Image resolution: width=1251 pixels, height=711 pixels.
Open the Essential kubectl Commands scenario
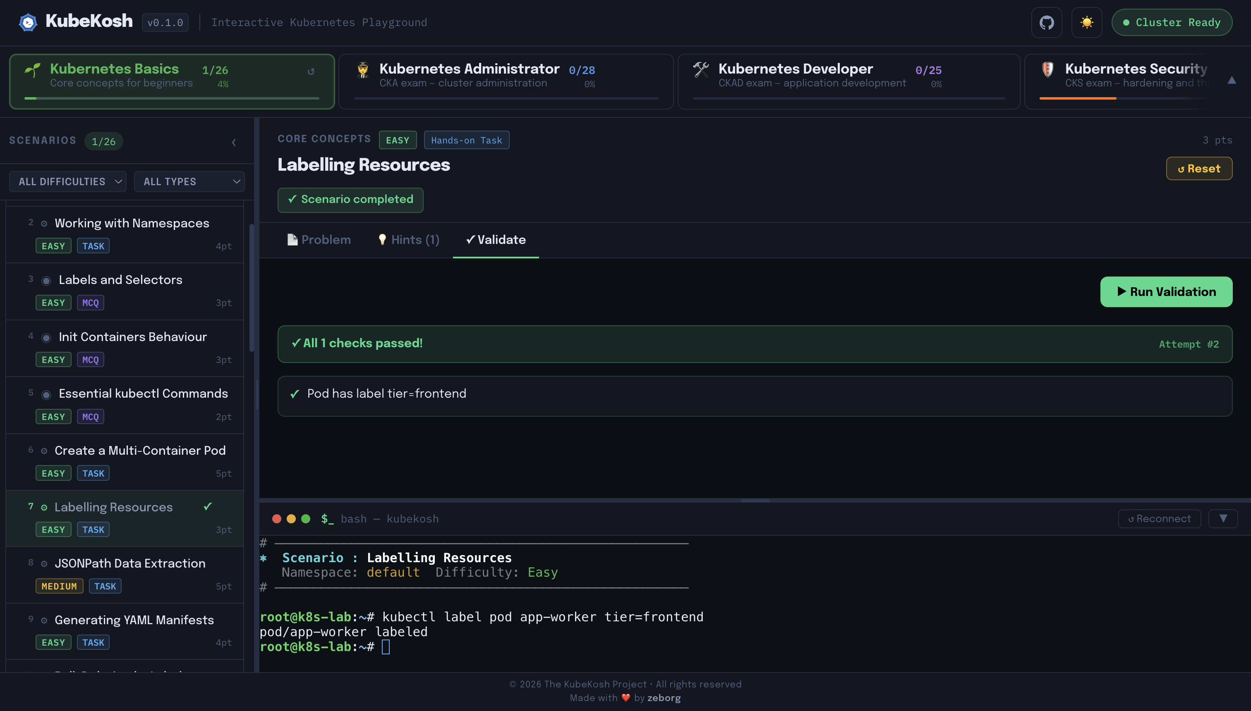point(125,405)
